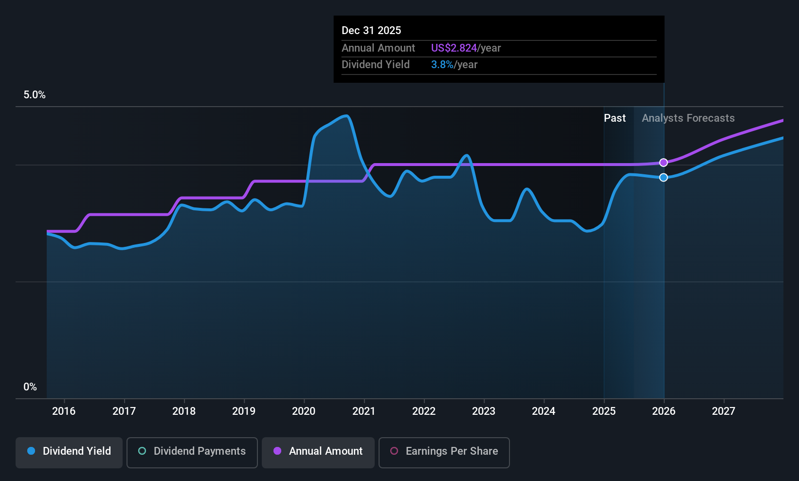Viewport: 799px width, 481px height.
Task: Select the 2024 x-axis label
Action: coord(544,411)
